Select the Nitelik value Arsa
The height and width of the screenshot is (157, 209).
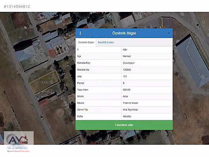[125, 96]
